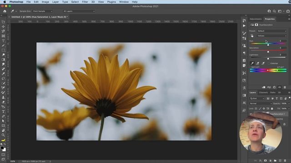Viewport: 291px width, 163px height.
Task: Select the Add to Sample eyedropper
Action: (x=258, y=63)
